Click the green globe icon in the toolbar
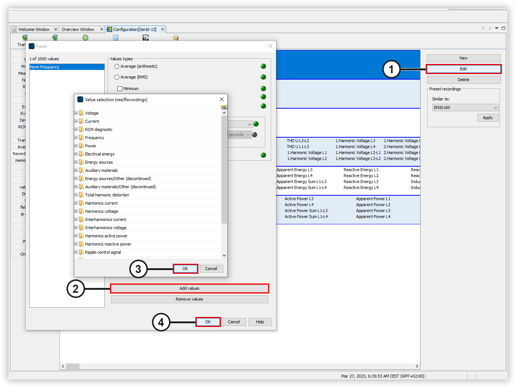The image size is (516, 388). pyautogui.click(x=85, y=37)
